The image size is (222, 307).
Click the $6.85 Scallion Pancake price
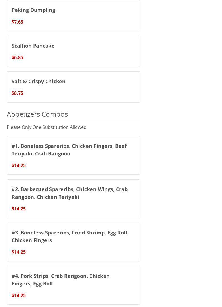[17, 57]
